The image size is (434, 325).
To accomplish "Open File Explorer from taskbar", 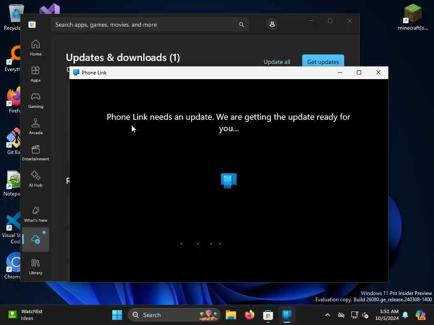I will coord(231,315).
